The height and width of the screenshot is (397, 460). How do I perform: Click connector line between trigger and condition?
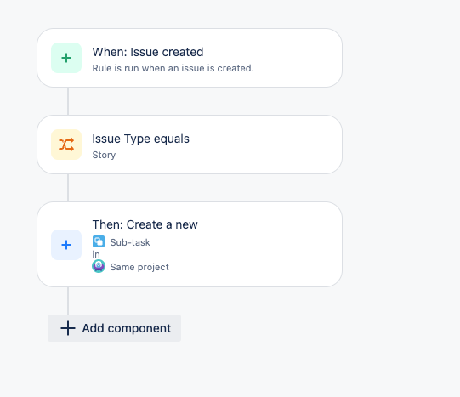click(x=68, y=101)
